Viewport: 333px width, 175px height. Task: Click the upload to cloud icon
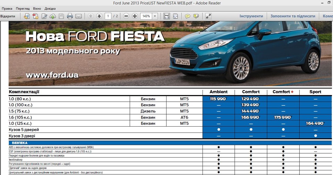[53, 16]
